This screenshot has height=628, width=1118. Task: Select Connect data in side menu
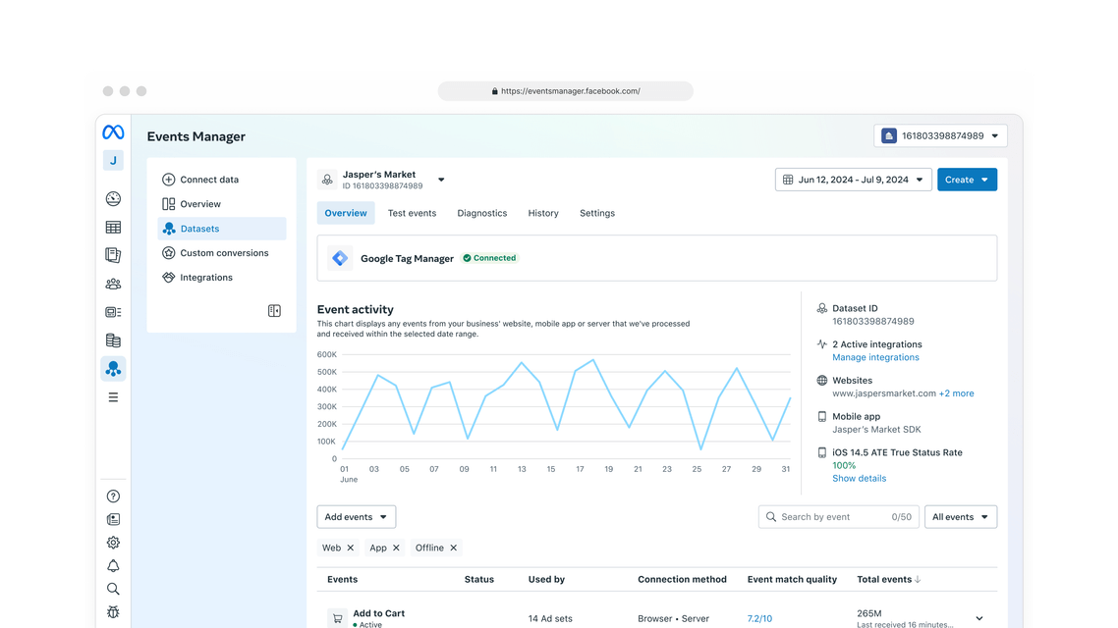222,180
